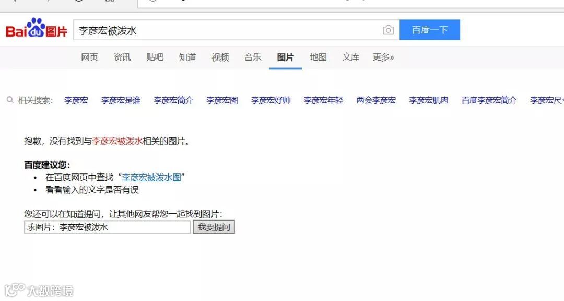Viewport: 564px width, 301px height.
Task: Click related search 李彦宏图
Action: [x=222, y=100]
